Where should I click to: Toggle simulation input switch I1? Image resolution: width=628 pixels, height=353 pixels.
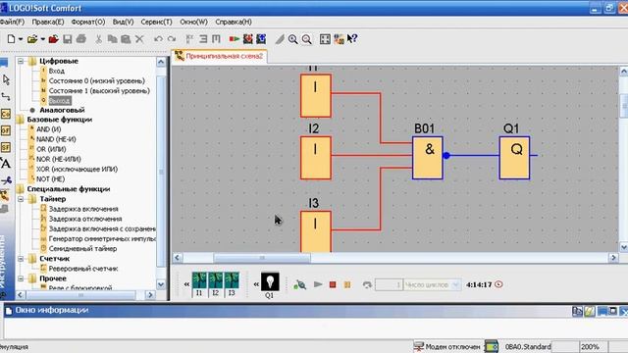[x=199, y=280]
